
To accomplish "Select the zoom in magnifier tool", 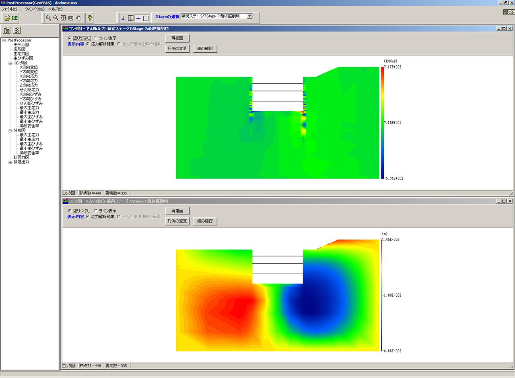I will [48, 18].
